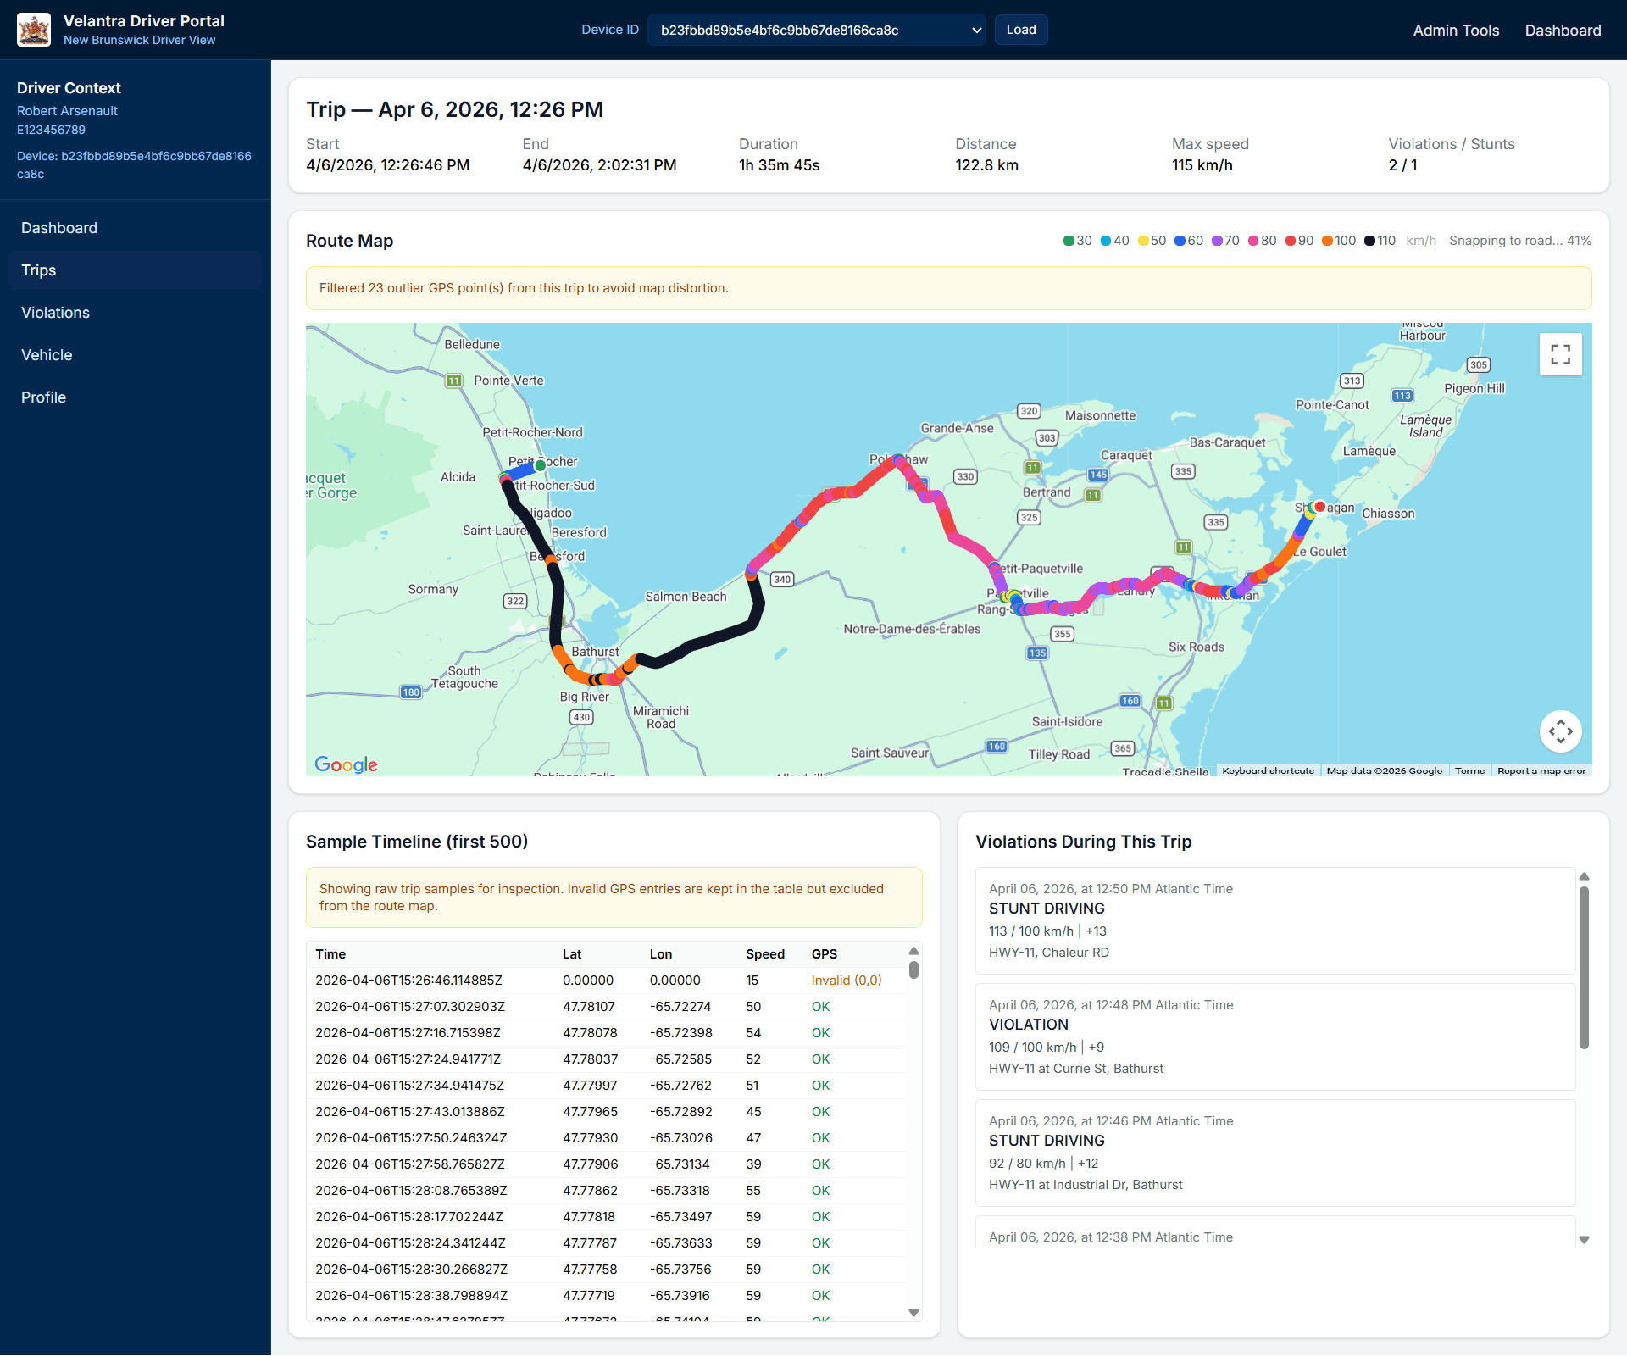Click the 60 km/h blue legend dot
Image resolution: width=1627 pixels, height=1356 pixels.
tap(1180, 241)
